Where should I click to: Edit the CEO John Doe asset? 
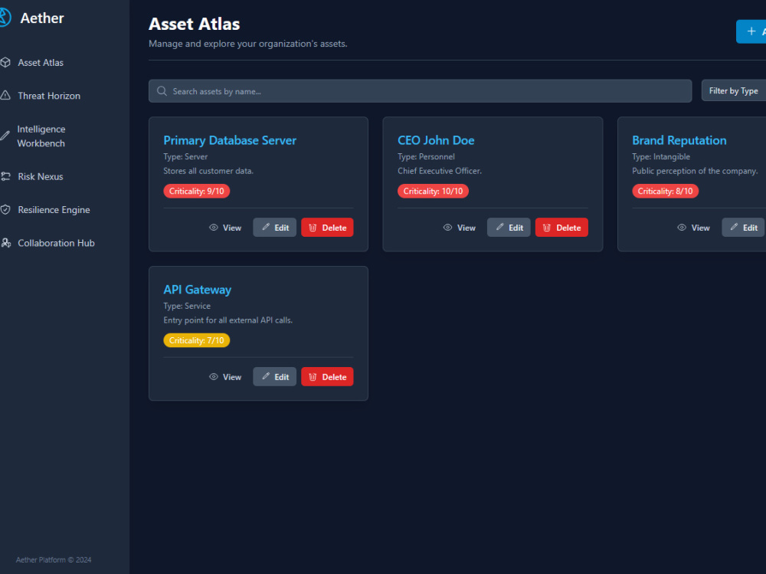(509, 228)
